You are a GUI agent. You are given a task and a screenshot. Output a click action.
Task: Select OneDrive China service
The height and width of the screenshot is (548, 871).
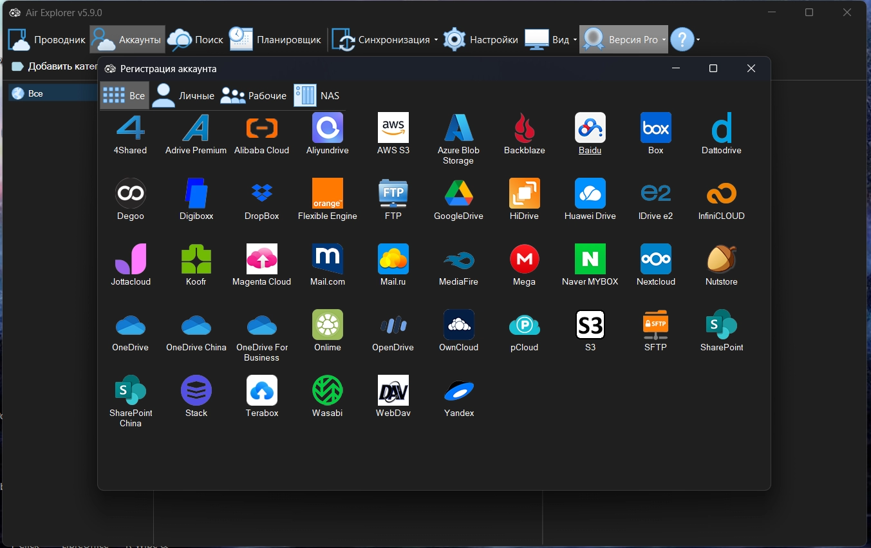click(196, 325)
